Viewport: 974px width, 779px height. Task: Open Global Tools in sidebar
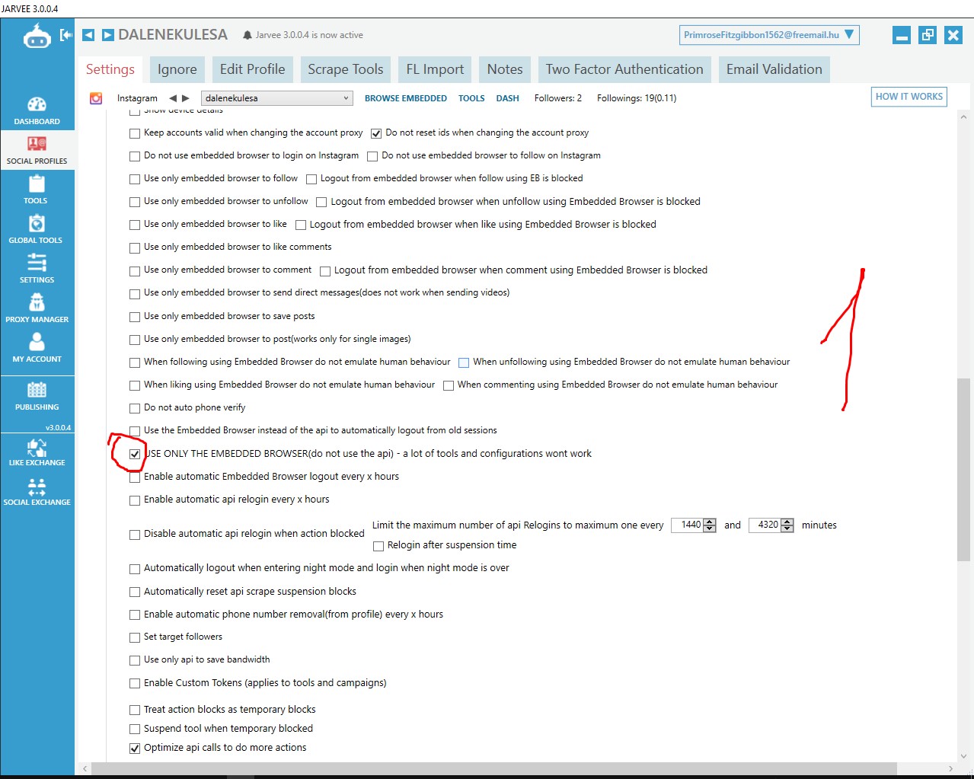pos(37,229)
